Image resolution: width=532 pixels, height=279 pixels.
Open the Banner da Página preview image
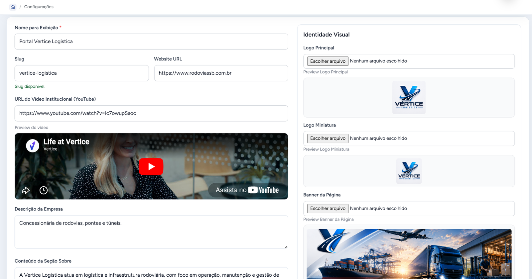tap(409, 254)
